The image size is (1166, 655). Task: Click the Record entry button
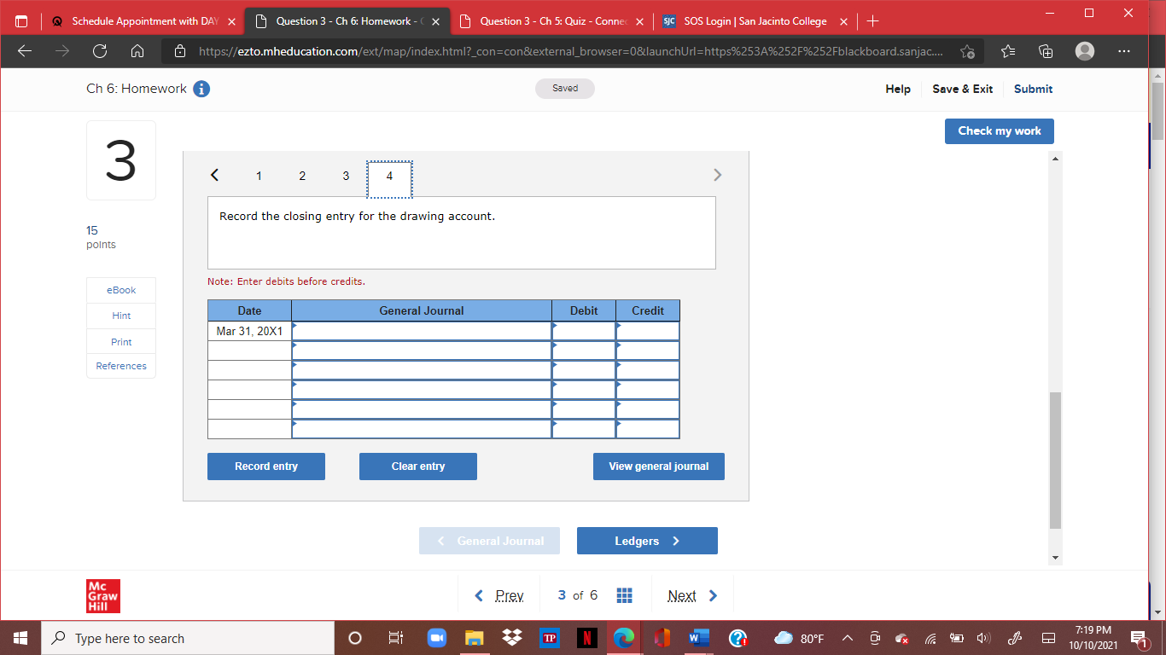265,467
